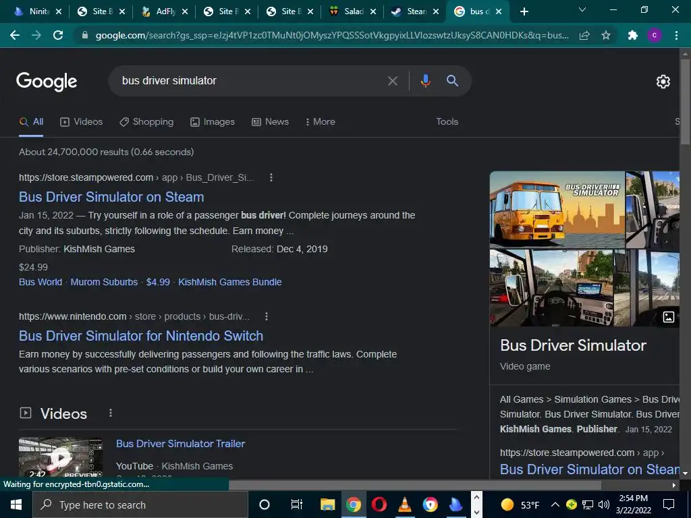Close the AdFly tab

[x=185, y=11]
